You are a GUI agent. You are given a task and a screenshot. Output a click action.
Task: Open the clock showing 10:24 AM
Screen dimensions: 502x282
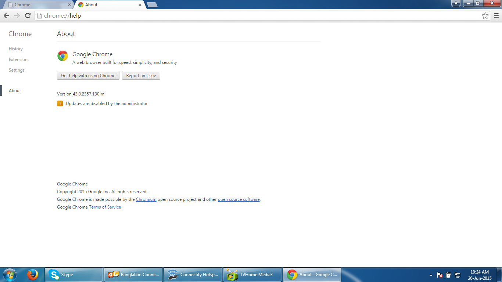(480, 275)
